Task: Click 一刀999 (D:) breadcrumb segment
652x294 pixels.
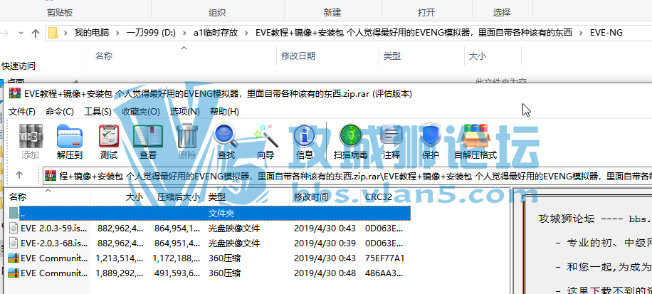Action: pos(152,33)
